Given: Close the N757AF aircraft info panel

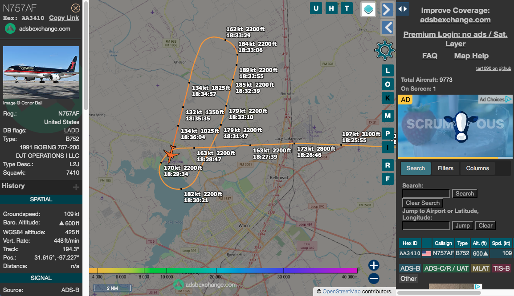Looking at the screenshot, I should (75, 8).
